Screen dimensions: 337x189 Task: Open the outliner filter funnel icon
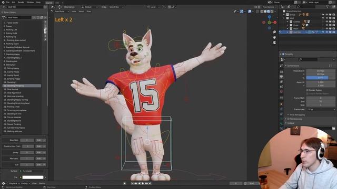click(328, 7)
